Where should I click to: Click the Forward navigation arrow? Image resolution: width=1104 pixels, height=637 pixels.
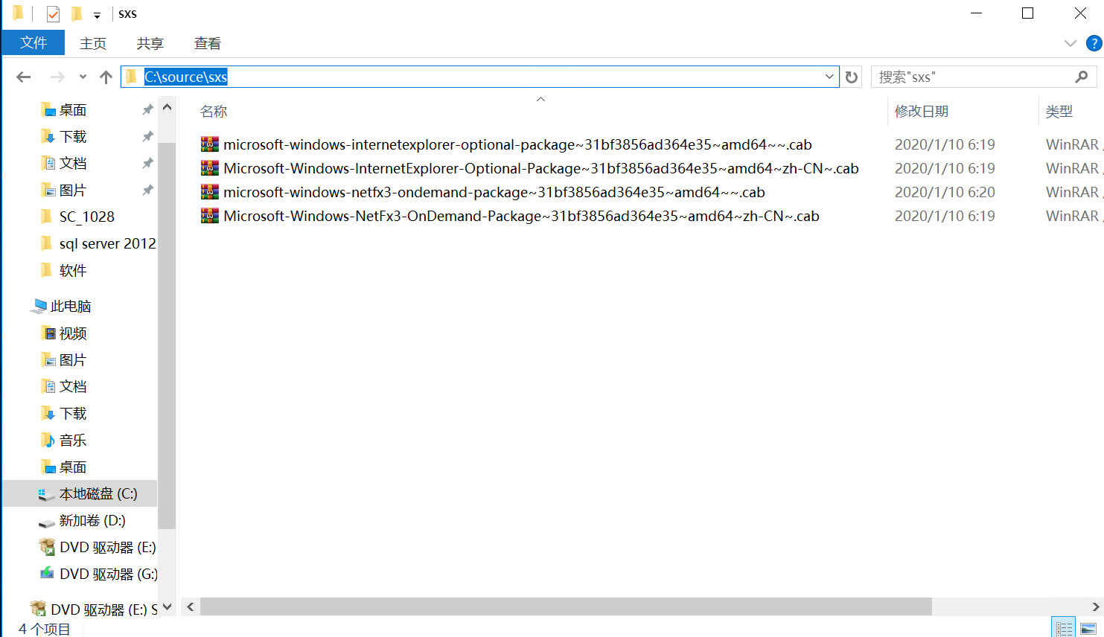[x=57, y=77]
